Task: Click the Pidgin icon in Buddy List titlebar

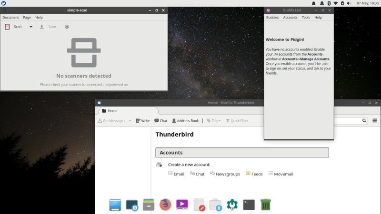Action: coord(268,10)
